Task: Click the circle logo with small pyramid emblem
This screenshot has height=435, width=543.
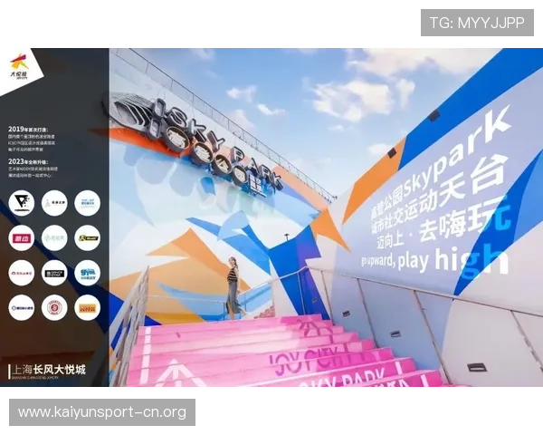Action: tap(54, 203)
